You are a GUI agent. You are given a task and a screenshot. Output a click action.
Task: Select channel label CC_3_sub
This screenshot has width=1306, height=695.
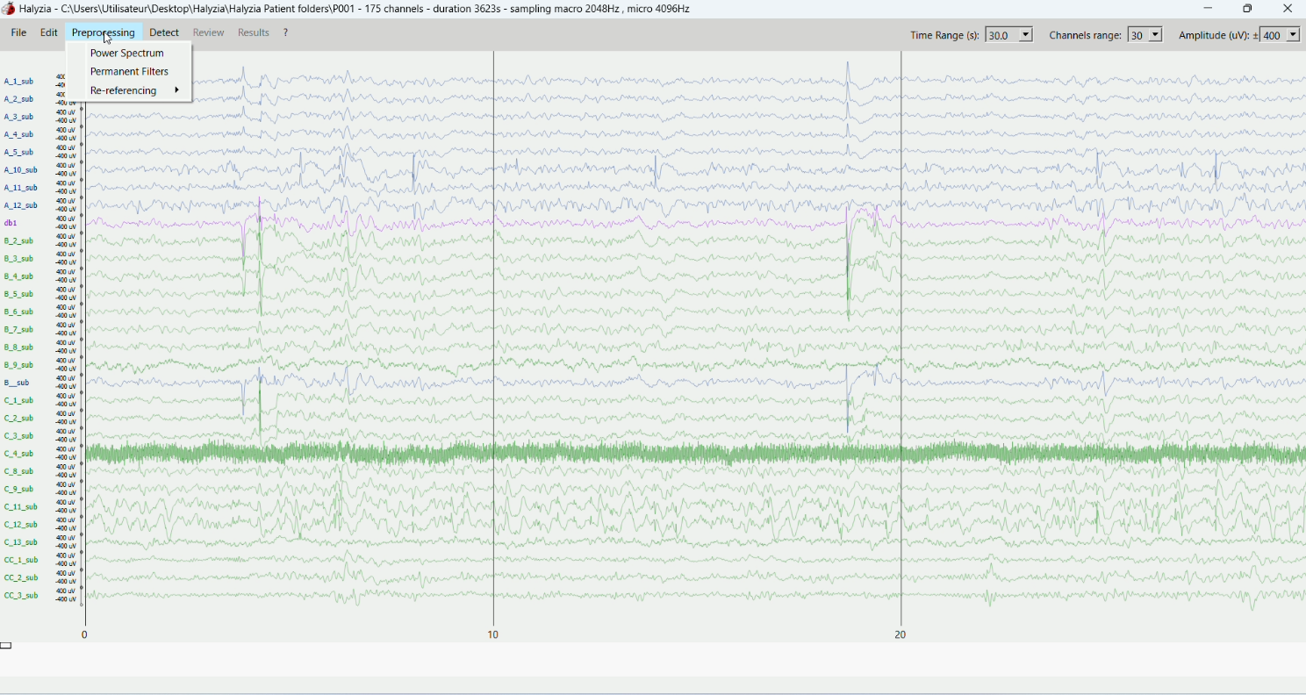pos(21,595)
